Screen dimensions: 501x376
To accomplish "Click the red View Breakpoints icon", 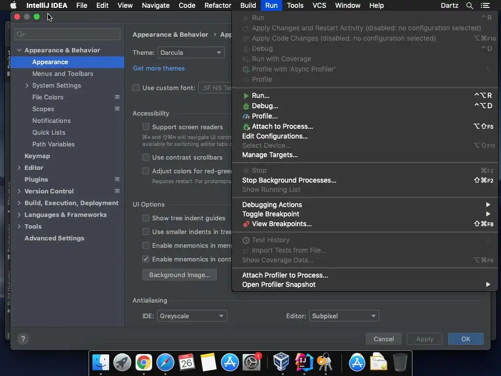I will [x=246, y=224].
